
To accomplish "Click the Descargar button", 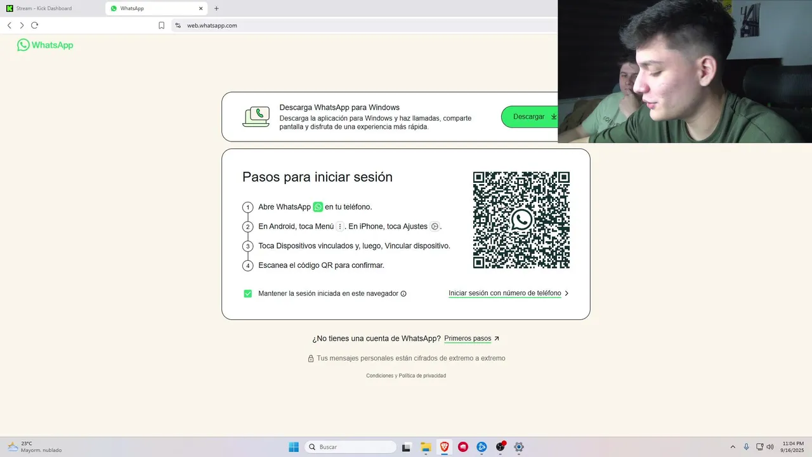I will coord(530,117).
